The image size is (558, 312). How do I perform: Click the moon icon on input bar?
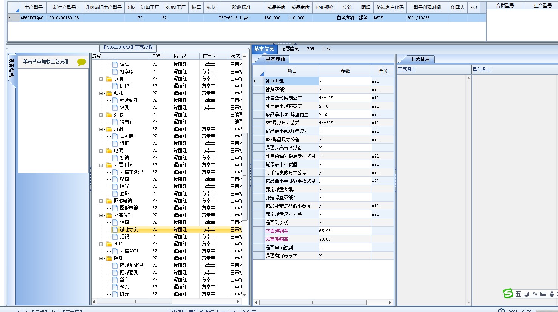pyautogui.click(x=527, y=294)
